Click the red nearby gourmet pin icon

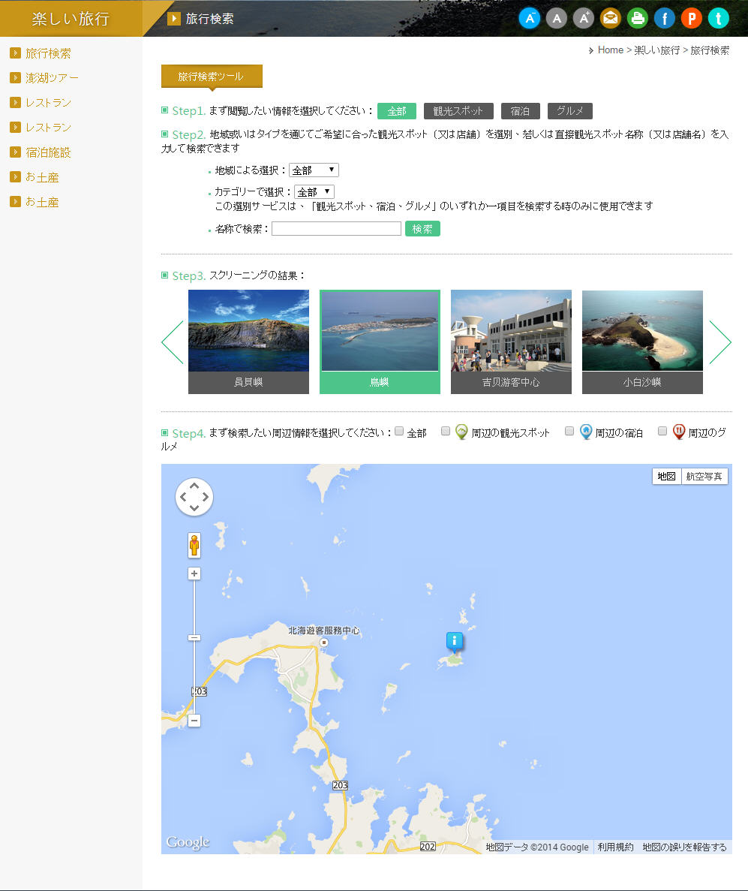(679, 432)
